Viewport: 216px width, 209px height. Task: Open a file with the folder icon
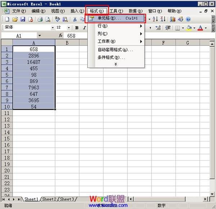15,19
